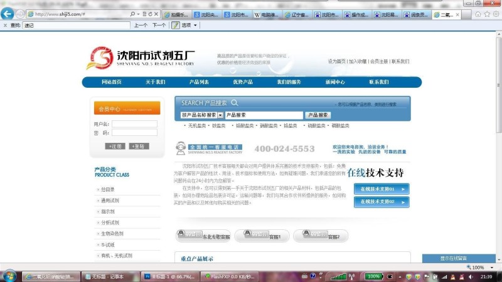Viewport: 502px width, 282px height.
Task: Click the 登陆 login button
Action: [139, 146]
